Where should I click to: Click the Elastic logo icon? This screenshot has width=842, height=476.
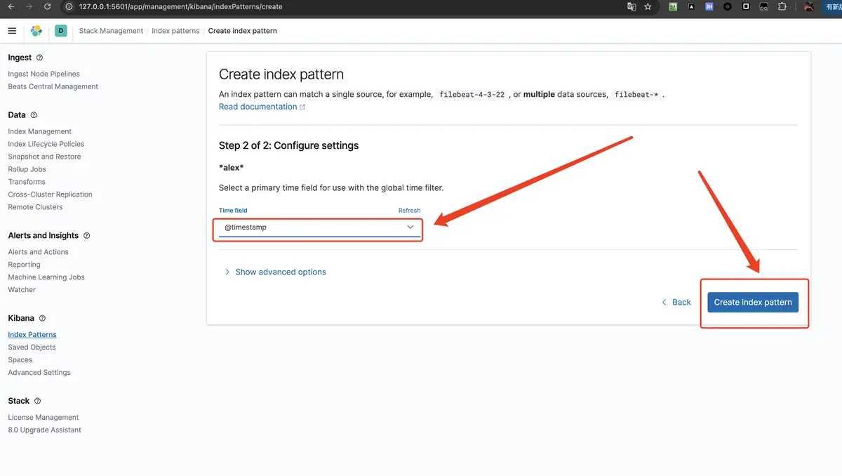36,31
